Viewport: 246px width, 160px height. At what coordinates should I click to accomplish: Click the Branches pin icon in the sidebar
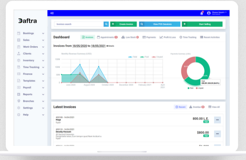(18, 101)
